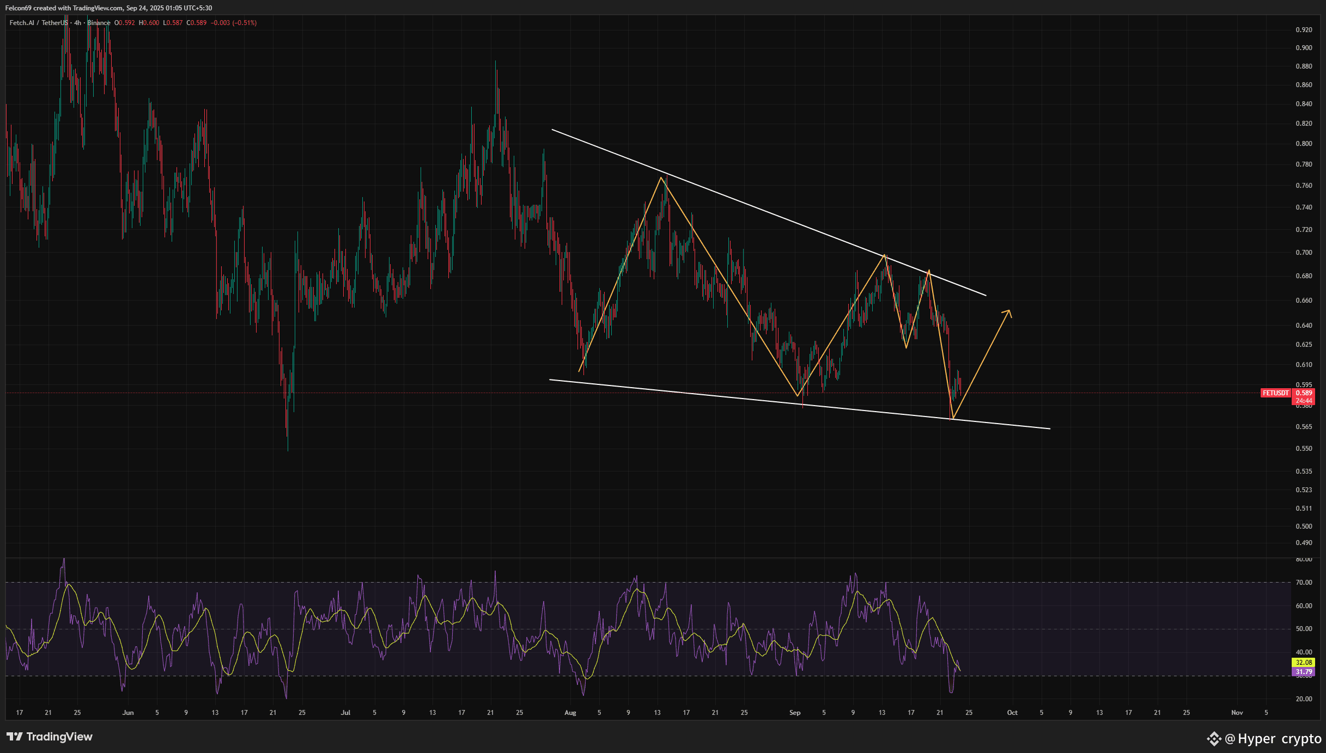Click the red FETUSDT symbol tag
Viewport: 1326px width, 753px height.
(x=1275, y=393)
